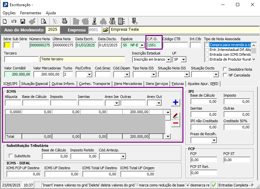Screen dimensions: 260x189
Task: Open the Ferramentas menu
Action: tap(31, 13)
